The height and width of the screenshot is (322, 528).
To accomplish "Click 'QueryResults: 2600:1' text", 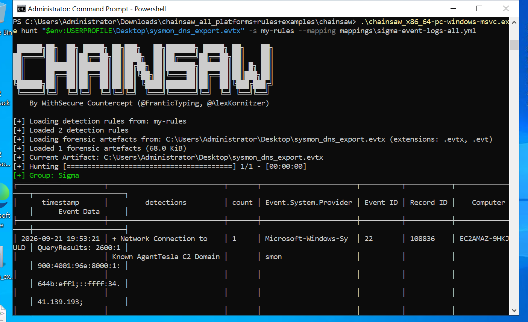I will [x=79, y=247].
